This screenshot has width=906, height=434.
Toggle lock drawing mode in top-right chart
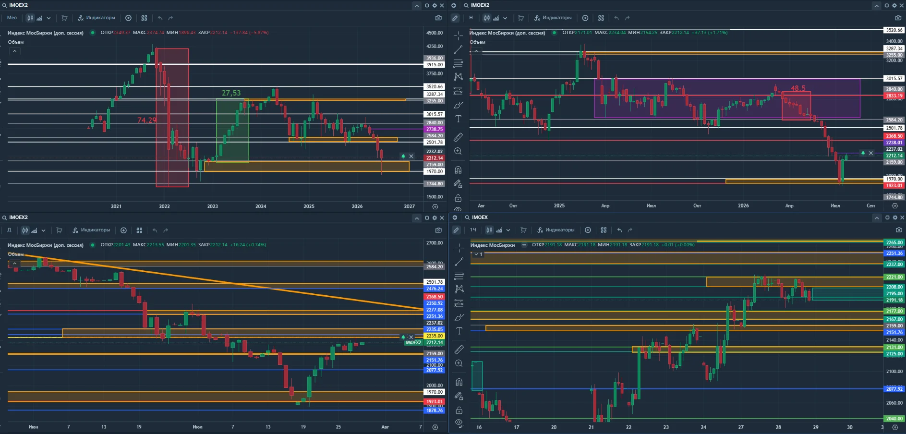tap(459, 184)
